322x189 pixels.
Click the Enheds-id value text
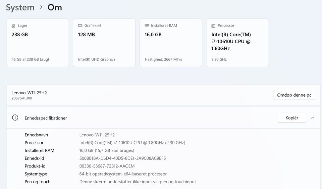(122, 158)
